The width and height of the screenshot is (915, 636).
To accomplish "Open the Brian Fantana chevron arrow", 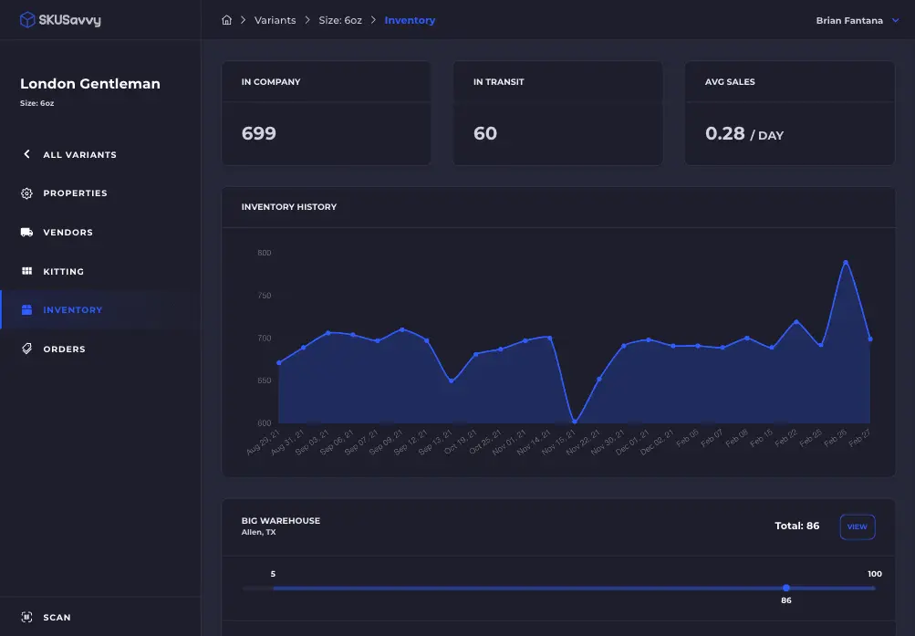I will [895, 20].
